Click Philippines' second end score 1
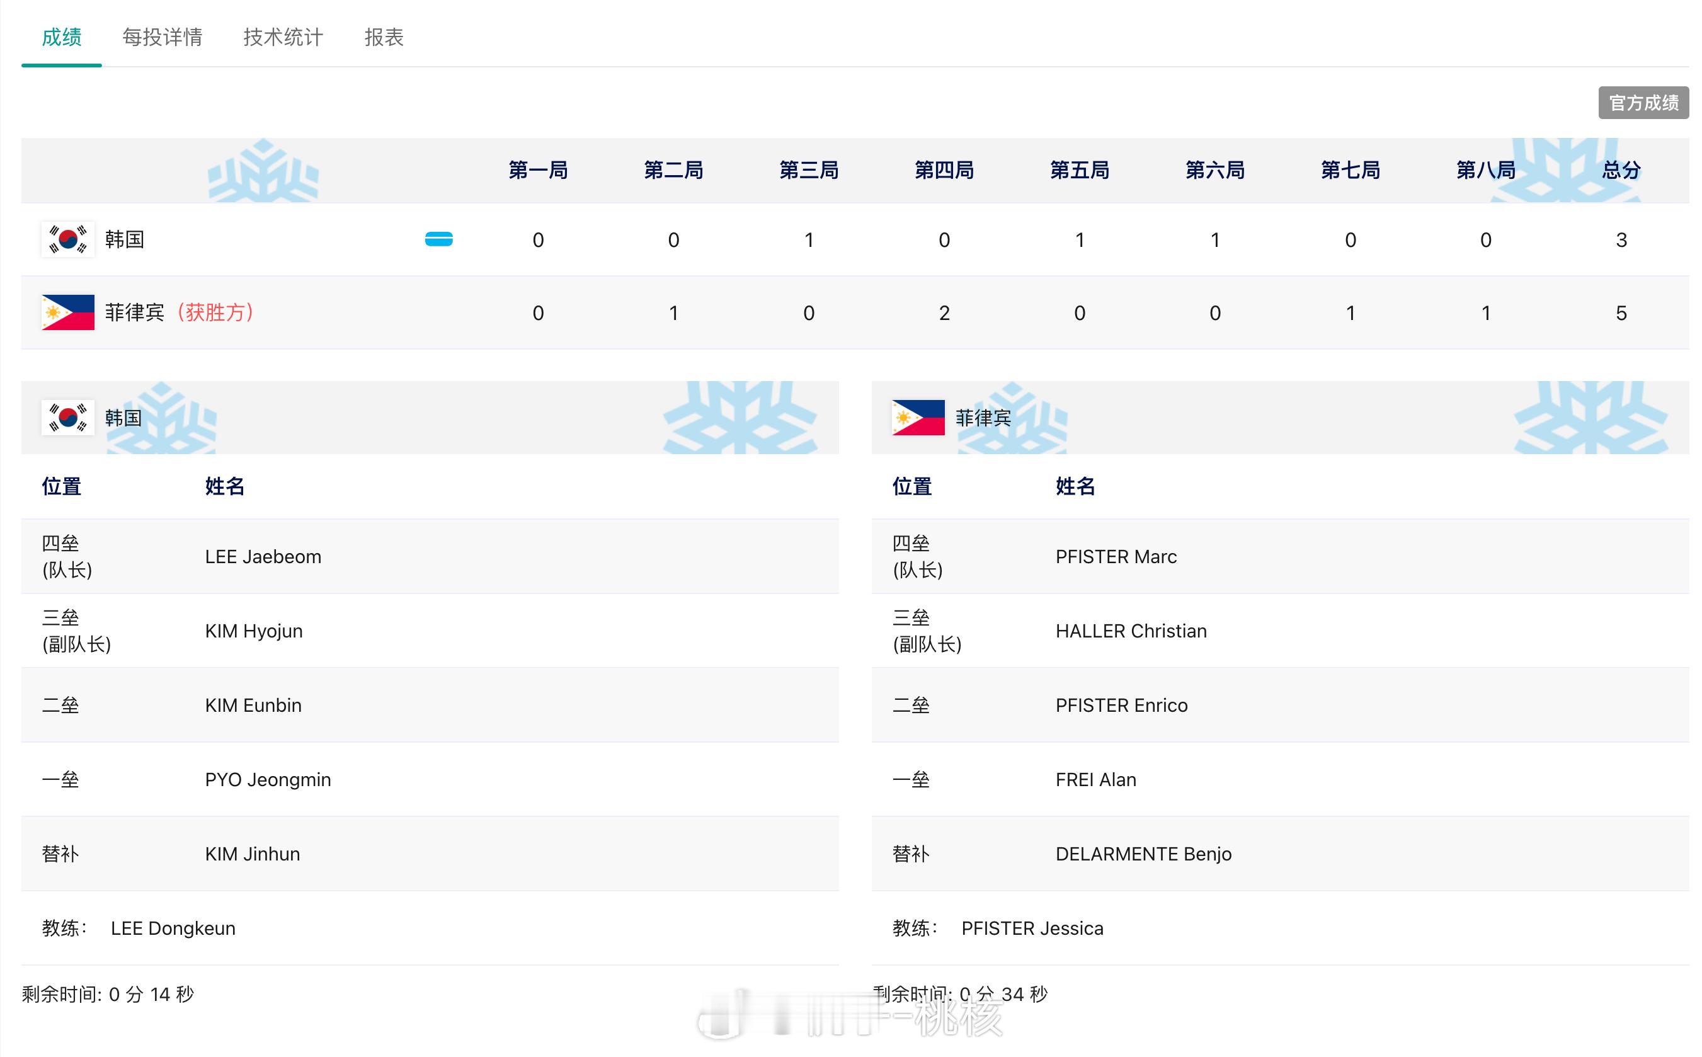Image resolution: width=1702 pixels, height=1057 pixels. pyautogui.click(x=674, y=312)
